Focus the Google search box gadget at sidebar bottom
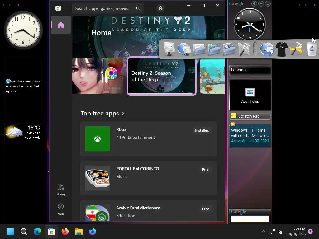 tap(250, 219)
